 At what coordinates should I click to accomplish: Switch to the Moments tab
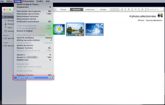(x=76, y=9)
